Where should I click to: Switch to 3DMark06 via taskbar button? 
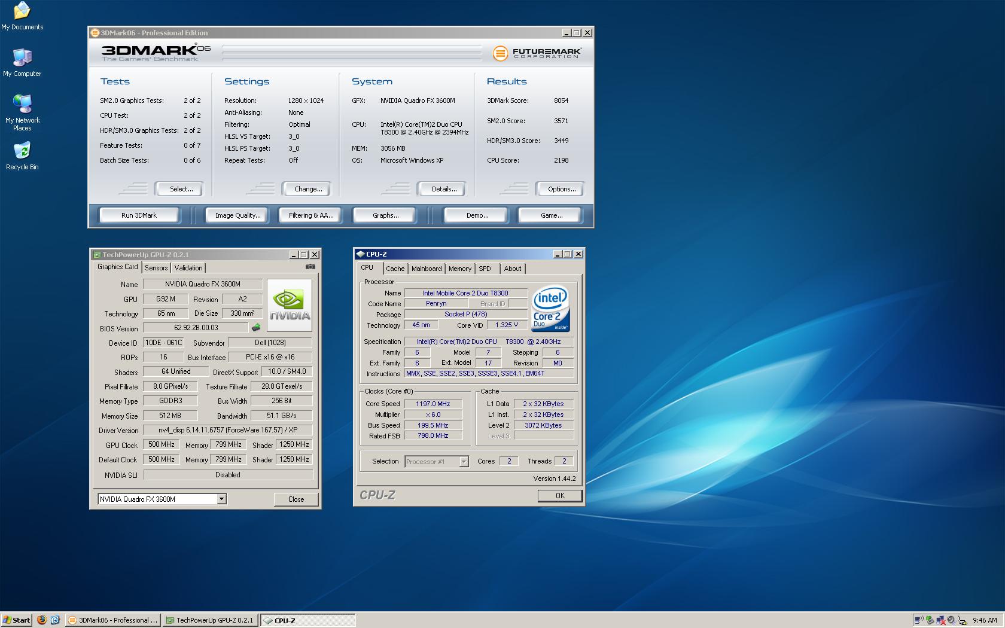pos(113,620)
